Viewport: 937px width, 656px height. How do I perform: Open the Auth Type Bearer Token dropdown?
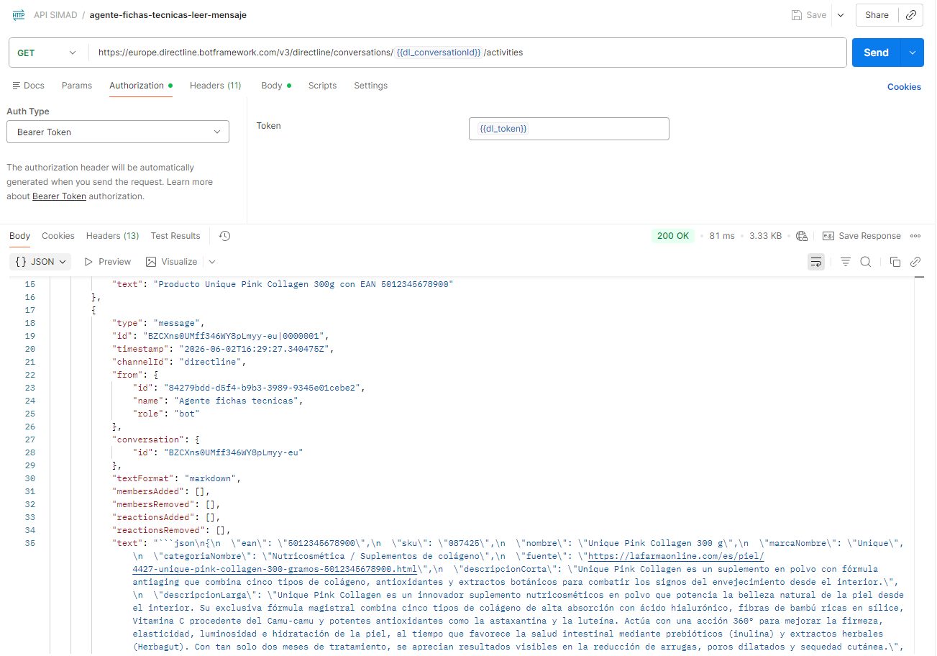[x=118, y=132]
